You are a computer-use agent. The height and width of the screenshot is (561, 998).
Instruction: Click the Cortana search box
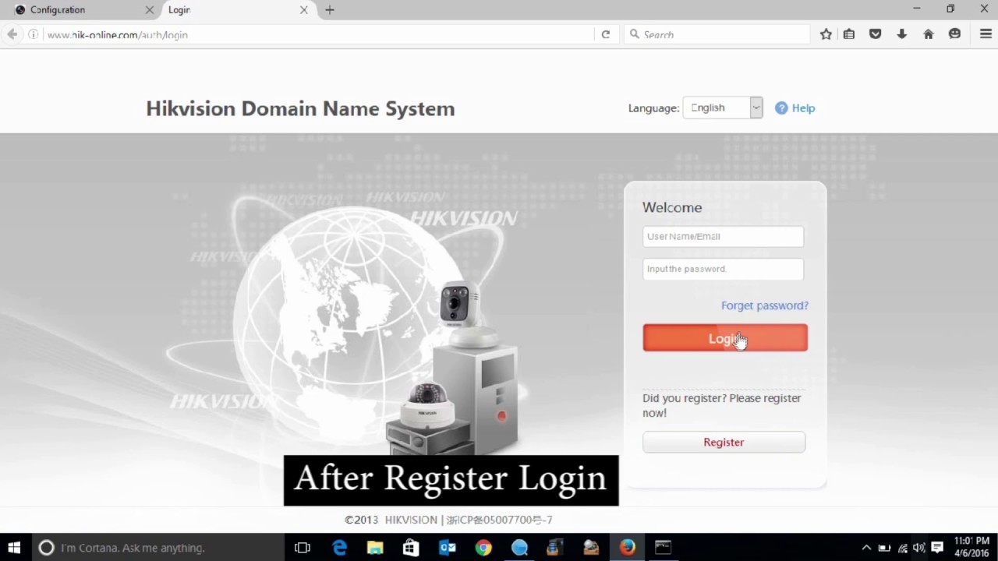pos(160,548)
